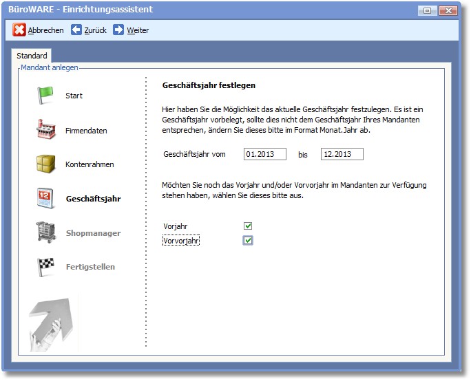Select the yellow box Kontenrahmen icon
Screen dimensions: 471x381
point(45,164)
